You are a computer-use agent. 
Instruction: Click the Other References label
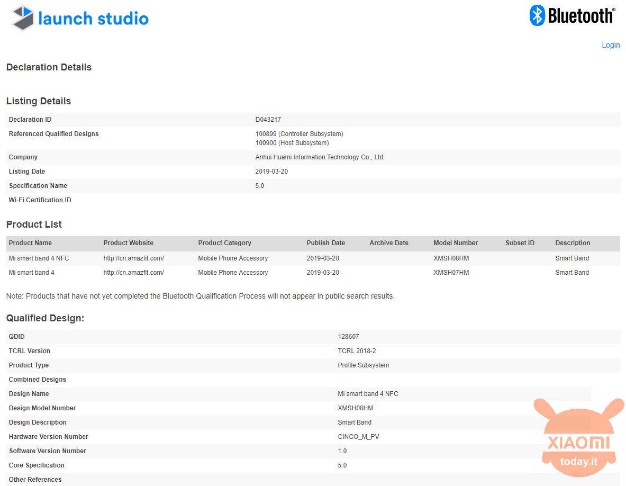tap(35, 480)
